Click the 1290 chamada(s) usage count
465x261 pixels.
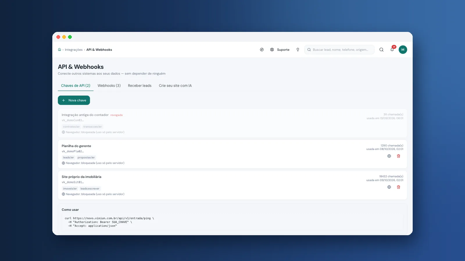pyautogui.click(x=392, y=146)
